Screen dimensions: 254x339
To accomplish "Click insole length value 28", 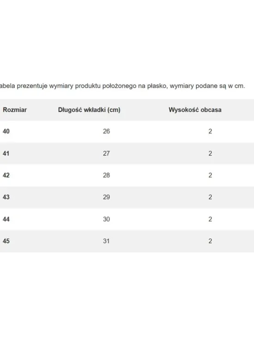I will (x=106, y=175).
